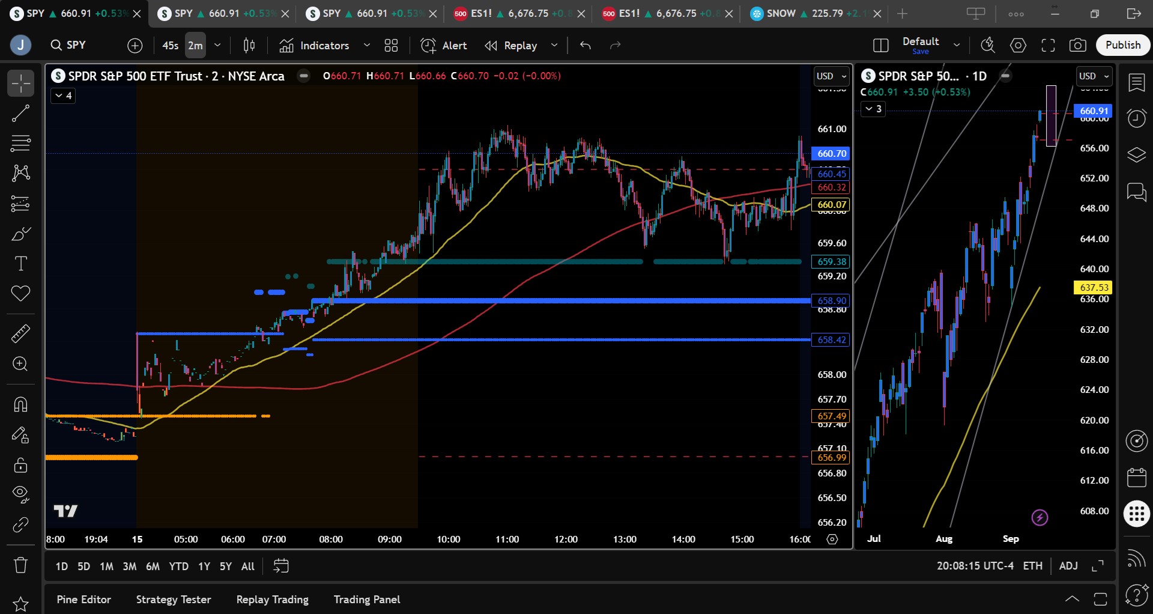Screen dimensions: 1153x614
Task: Redo the chart action
Action: [615, 45]
